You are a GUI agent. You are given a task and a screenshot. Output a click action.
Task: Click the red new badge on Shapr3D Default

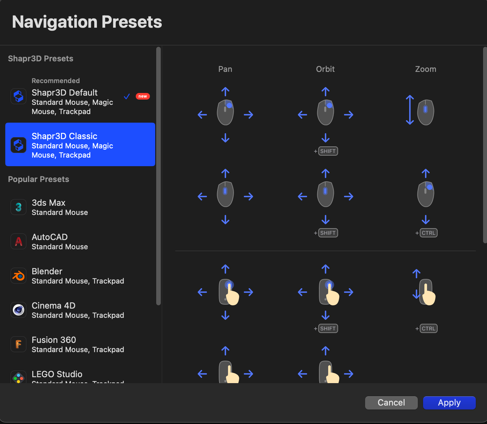point(143,96)
